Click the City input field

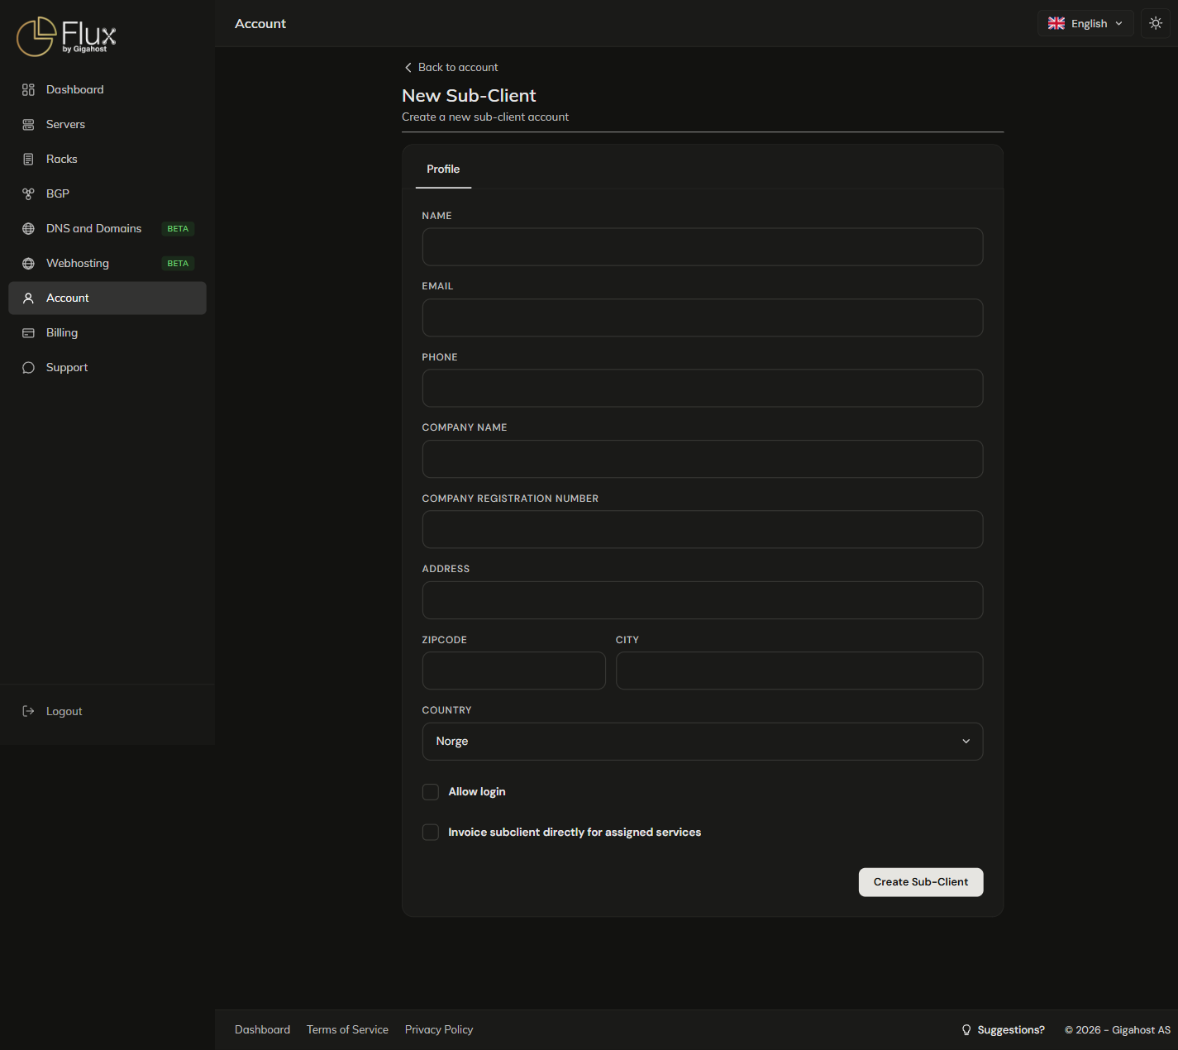tap(799, 671)
